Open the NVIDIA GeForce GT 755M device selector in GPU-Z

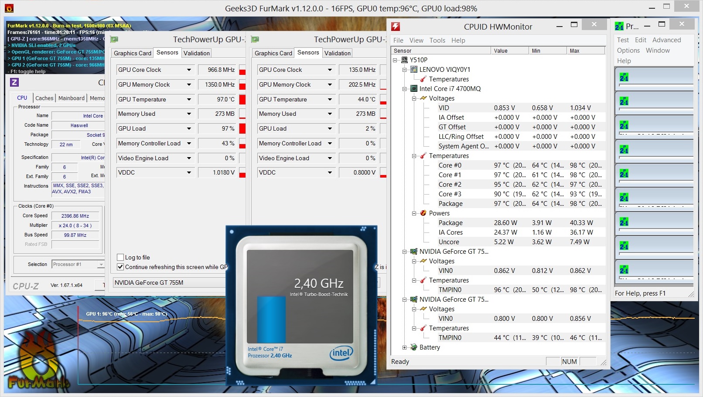click(170, 283)
